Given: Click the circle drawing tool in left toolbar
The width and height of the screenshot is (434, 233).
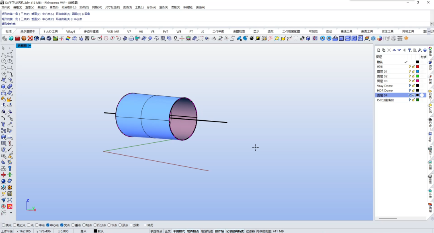Looking at the screenshot, I should pos(3,61).
